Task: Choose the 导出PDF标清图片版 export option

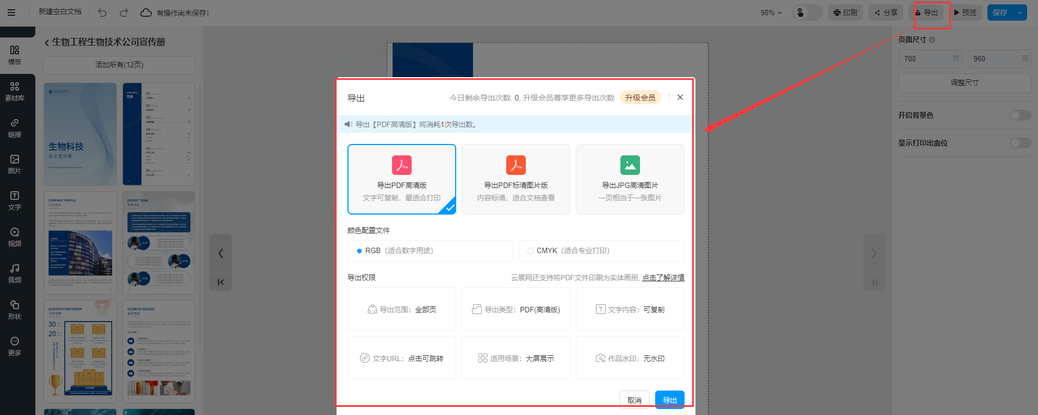Action: [515, 179]
